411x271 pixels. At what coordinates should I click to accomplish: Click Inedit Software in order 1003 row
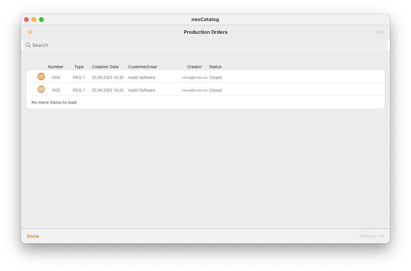pos(141,90)
